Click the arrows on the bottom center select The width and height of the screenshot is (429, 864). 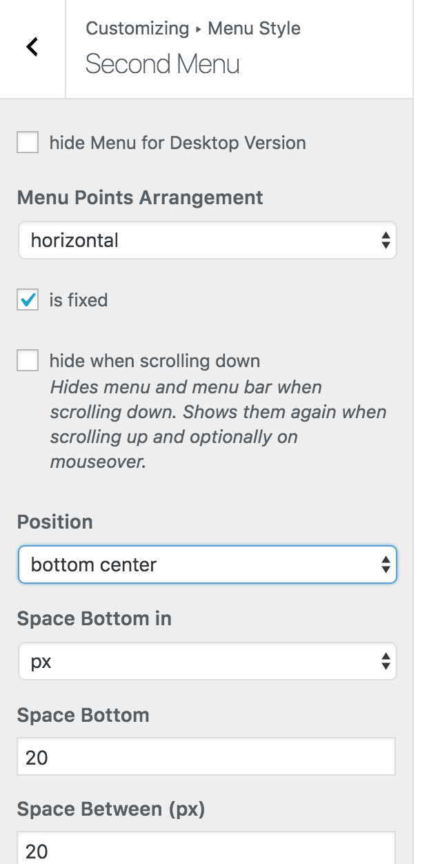click(386, 565)
